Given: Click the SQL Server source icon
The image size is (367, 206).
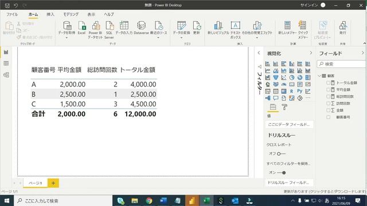Looking at the screenshot, I should point(109,25).
